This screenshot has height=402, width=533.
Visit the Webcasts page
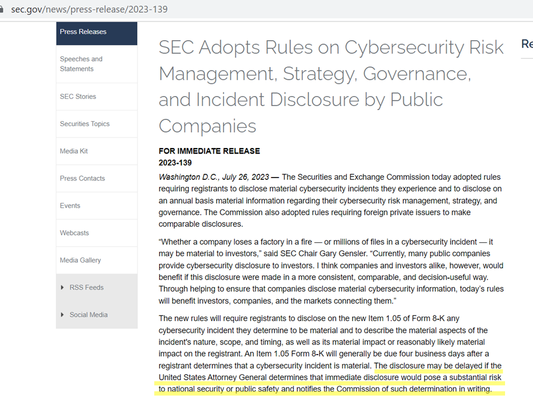[x=74, y=233]
